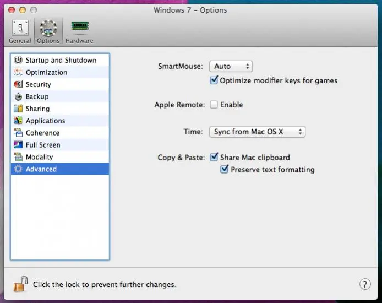Uncheck Optimize modifier keys for games
The width and height of the screenshot is (382, 303).
(214, 80)
